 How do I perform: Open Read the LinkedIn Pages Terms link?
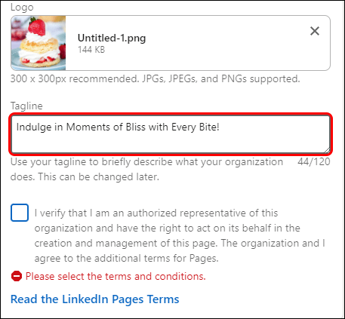click(95, 299)
